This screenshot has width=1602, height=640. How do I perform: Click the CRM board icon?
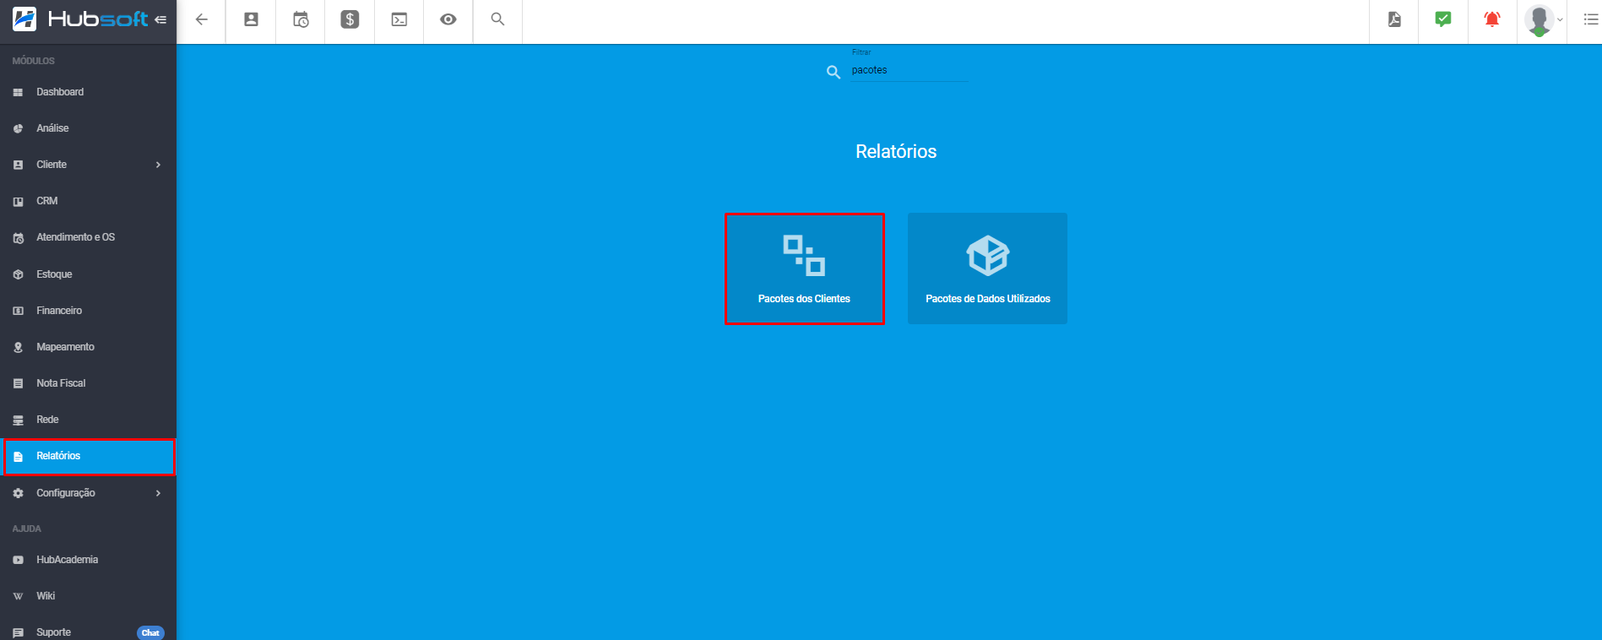18,201
